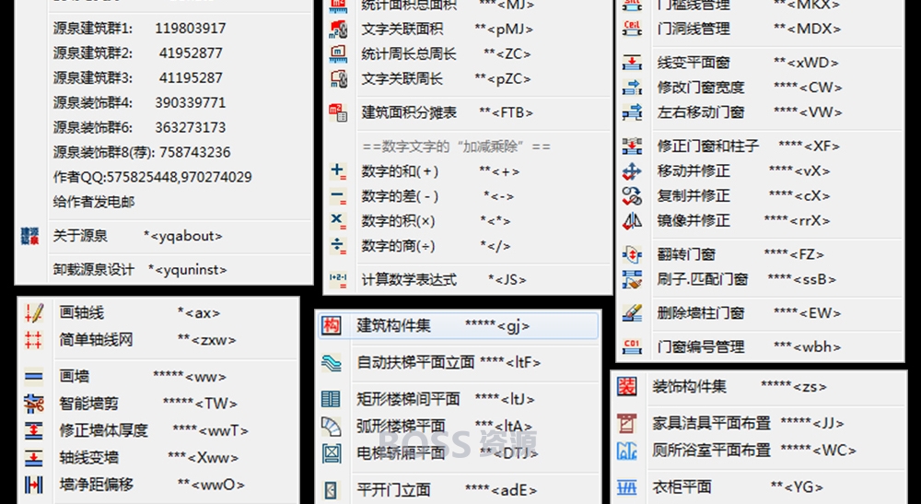
Task: Click the 画轴线 pencil icon
Action: [34, 313]
